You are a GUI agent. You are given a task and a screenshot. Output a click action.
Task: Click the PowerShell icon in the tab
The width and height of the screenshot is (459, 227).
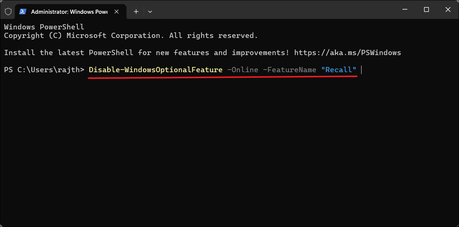pyautogui.click(x=23, y=12)
